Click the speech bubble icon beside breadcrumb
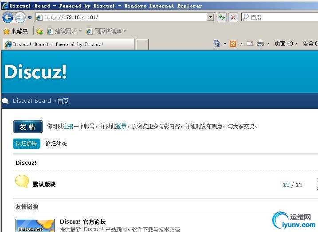Viewport: 318px width, 232px height. click(x=5, y=101)
